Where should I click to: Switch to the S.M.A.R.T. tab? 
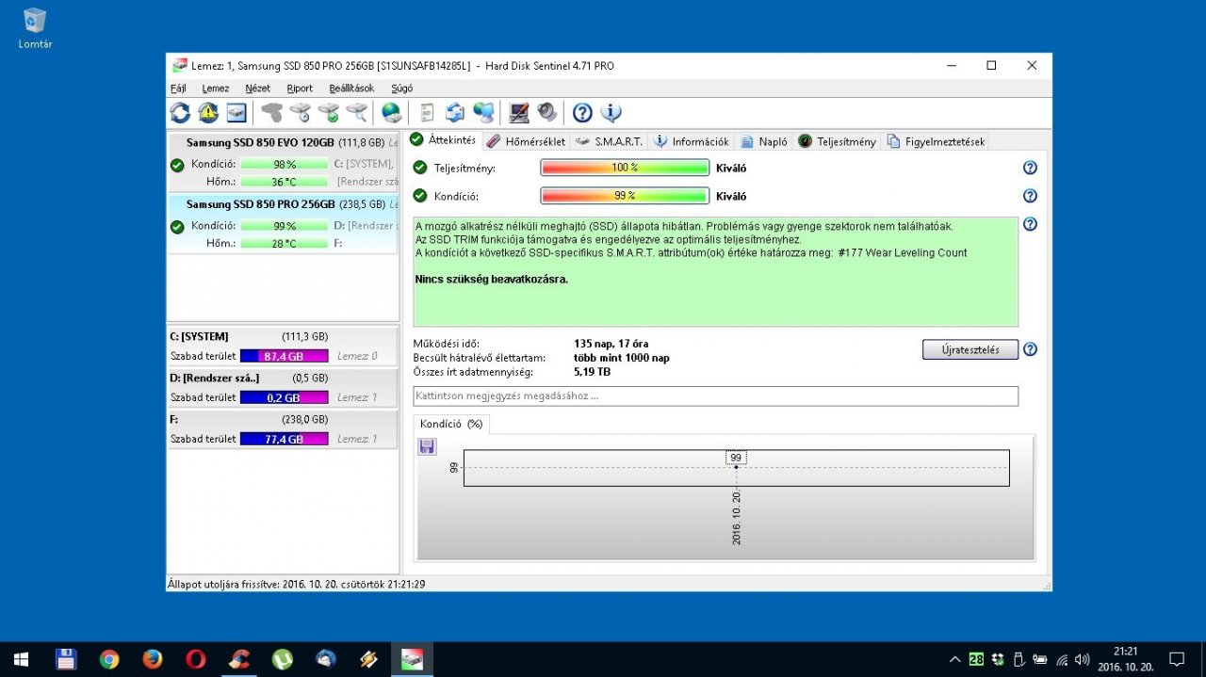click(x=609, y=141)
